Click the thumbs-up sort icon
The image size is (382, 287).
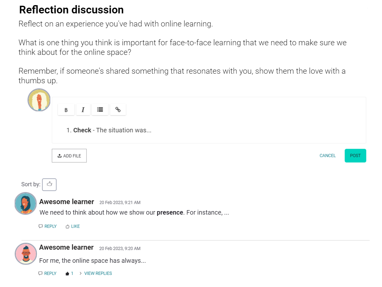[49, 184]
